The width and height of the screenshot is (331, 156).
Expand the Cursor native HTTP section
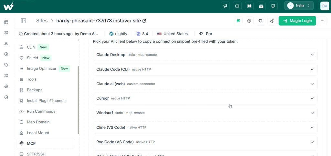click(x=205, y=98)
